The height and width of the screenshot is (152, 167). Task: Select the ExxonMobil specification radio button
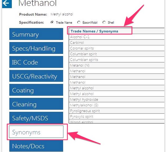click(79, 22)
